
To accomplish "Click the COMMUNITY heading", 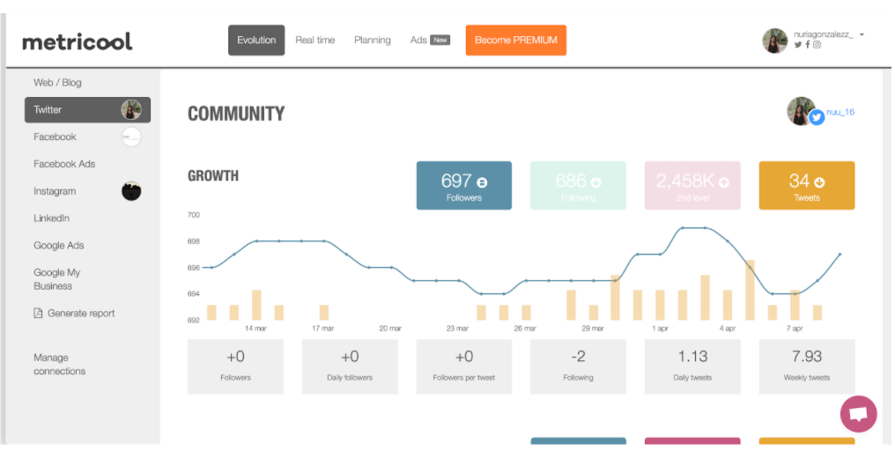I will 236,114.
